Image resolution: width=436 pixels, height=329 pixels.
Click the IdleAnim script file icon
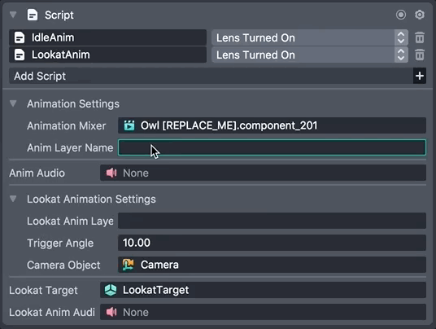(x=20, y=37)
